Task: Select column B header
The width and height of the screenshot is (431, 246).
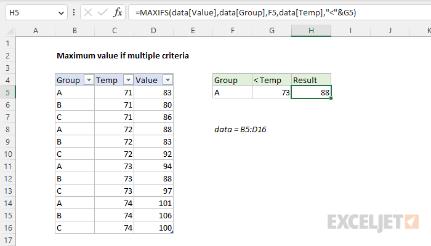Action: click(75, 31)
